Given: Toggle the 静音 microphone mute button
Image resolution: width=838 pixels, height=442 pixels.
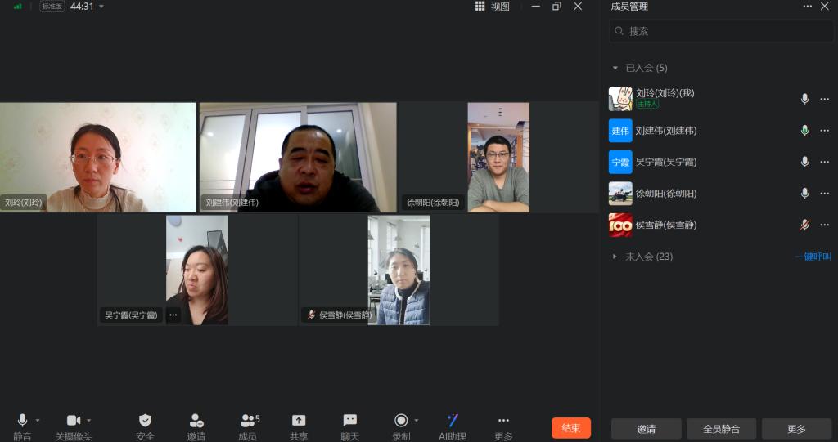Looking at the screenshot, I should pyautogui.click(x=22, y=421).
